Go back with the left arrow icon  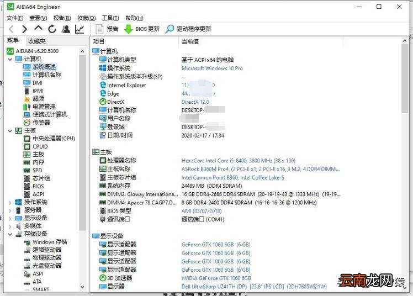coord(11,29)
